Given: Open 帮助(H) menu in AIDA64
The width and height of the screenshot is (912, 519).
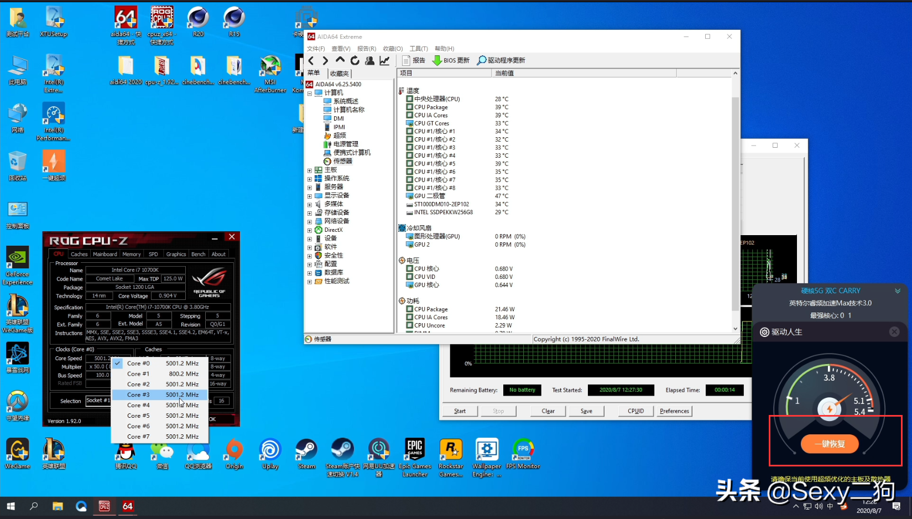Looking at the screenshot, I should [444, 49].
